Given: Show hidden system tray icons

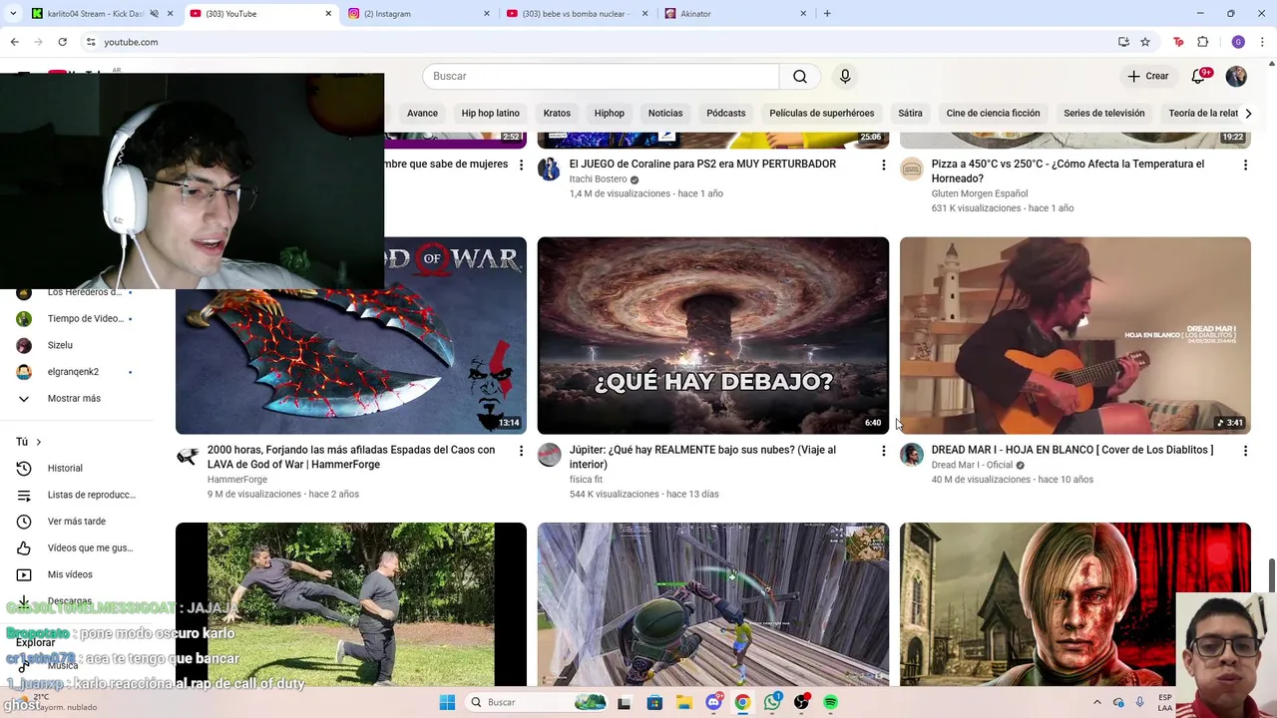Looking at the screenshot, I should (x=1097, y=702).
